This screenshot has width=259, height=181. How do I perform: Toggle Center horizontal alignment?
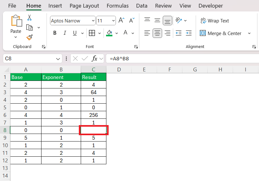coord(157,33)
